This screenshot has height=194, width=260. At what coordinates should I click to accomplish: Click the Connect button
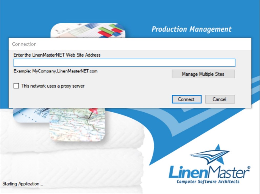[x=186, y=99]
